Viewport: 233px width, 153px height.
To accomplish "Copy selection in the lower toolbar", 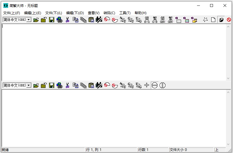I will (x=75, y=85).
